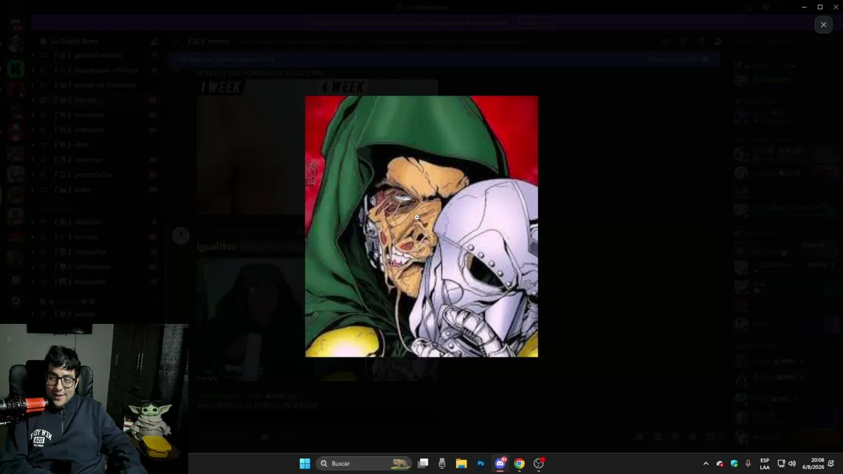Show hidden system tray icons
The width and height of the screenshot is (843, 474).
click(706, 463)
